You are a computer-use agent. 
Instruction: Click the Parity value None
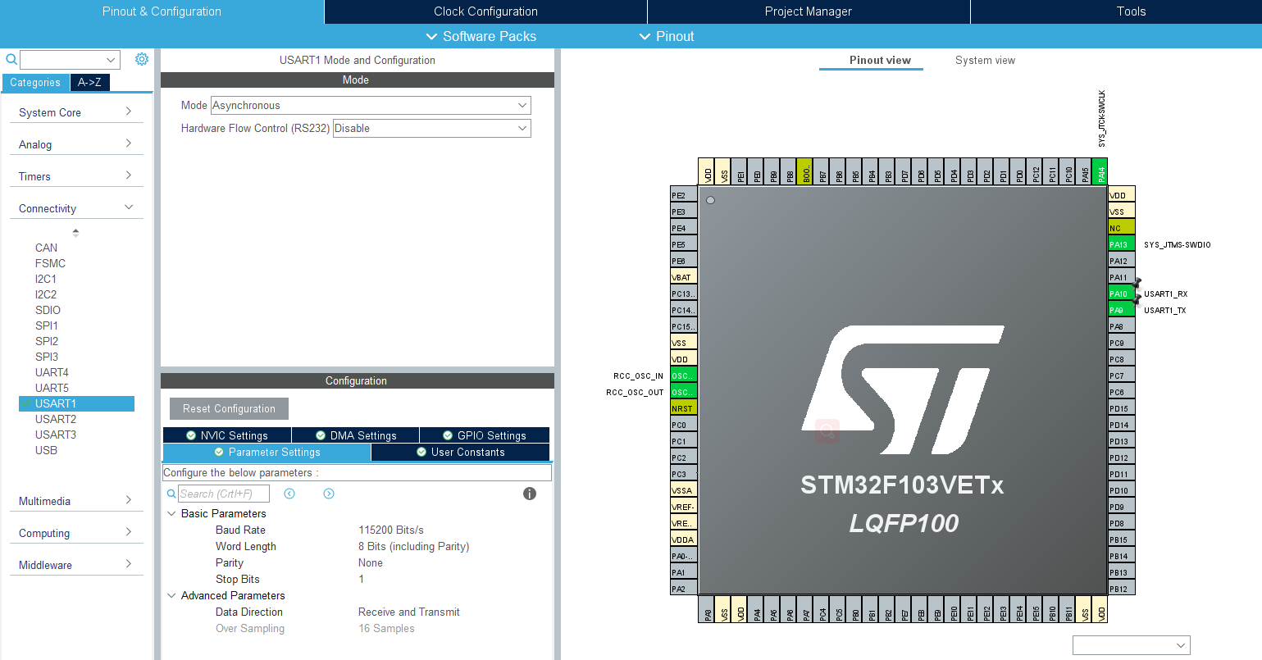[x=371, y=562]
